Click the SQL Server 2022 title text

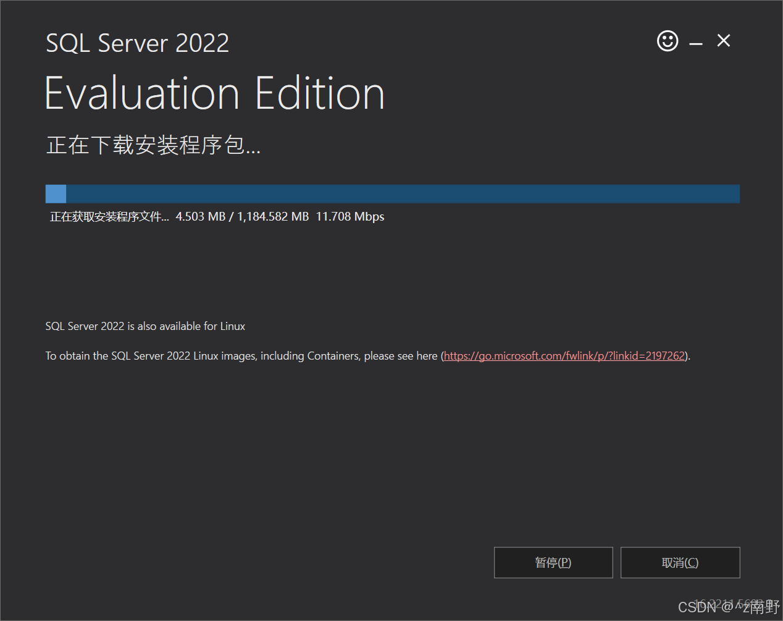pos(137,42)
